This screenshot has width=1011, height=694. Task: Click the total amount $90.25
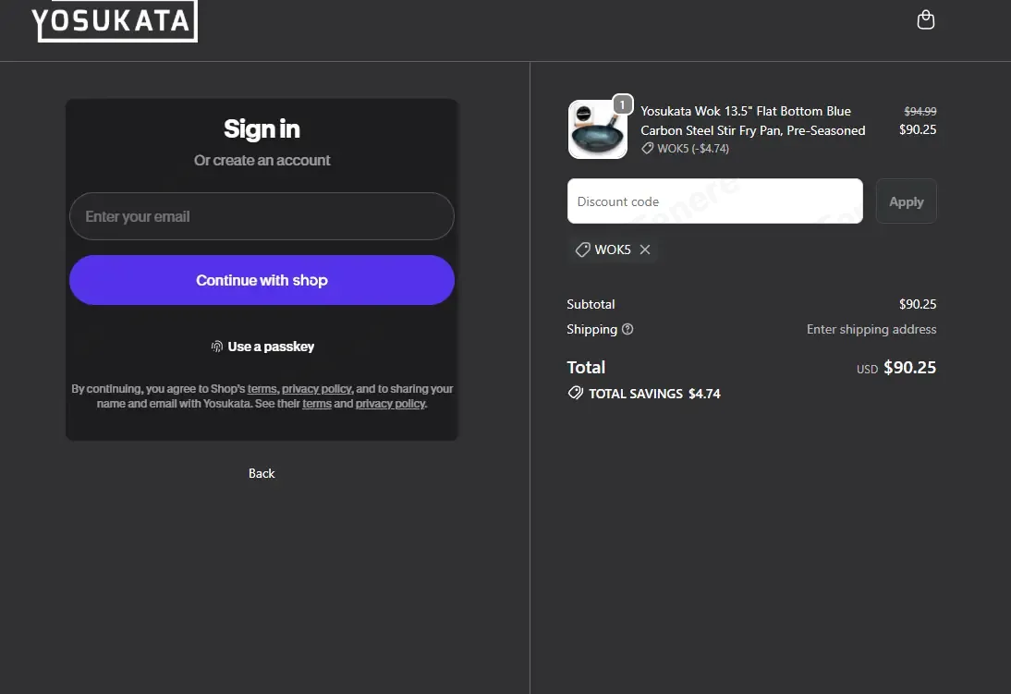(x=909, y=367)
